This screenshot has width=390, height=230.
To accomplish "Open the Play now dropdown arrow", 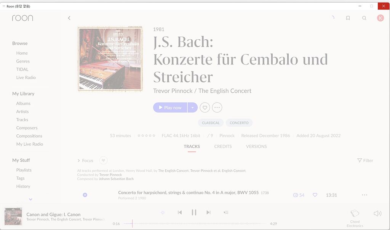I will tap(192, 108).
